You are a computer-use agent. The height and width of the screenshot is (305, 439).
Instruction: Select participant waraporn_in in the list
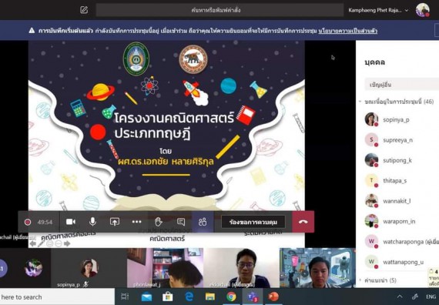(x=399, y=221)
